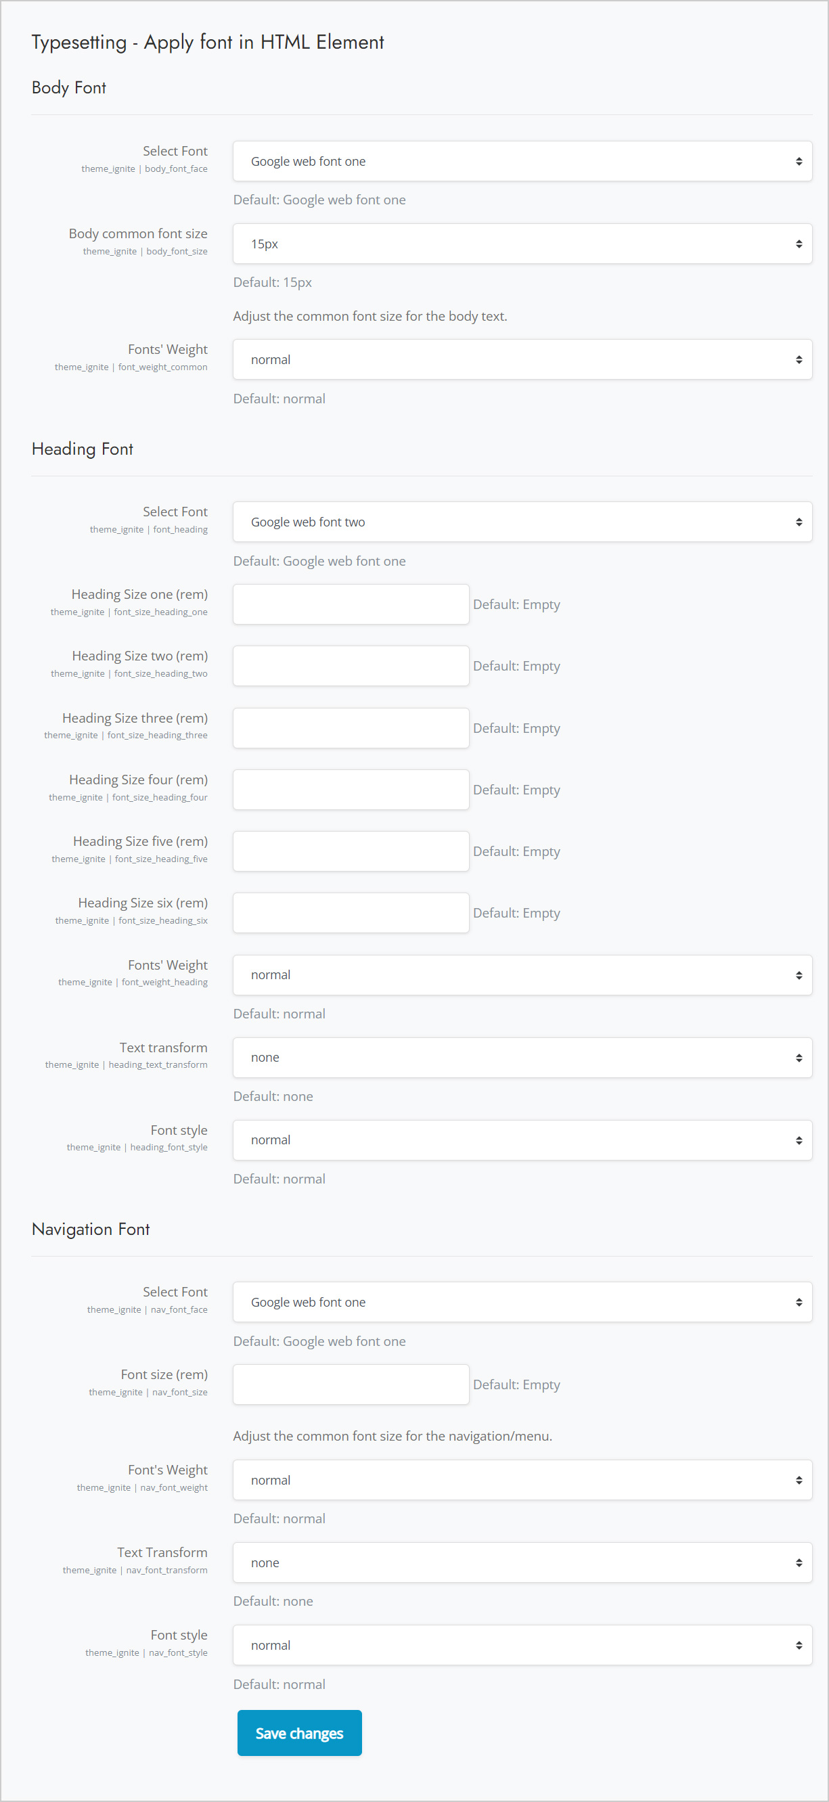Click Heading Size three (rem) input
Image resolution: width=829 pixels, height=1802 pixels.
click(351, 728)
